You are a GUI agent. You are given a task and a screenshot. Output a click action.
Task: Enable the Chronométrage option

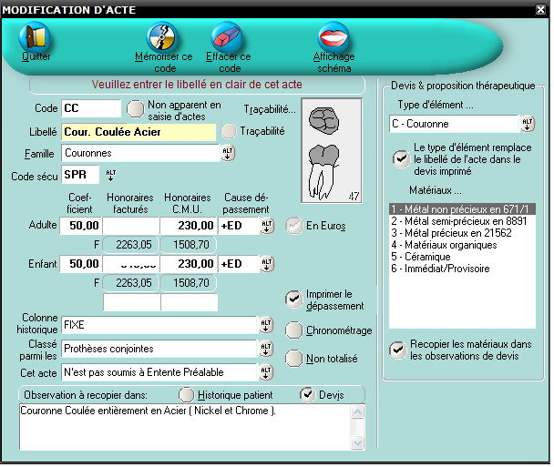pos(293,330)
